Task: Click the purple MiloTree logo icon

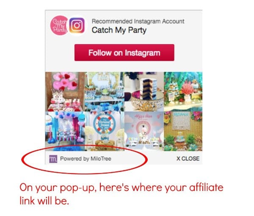Action: pyautogui.click(x=53, y=159)
